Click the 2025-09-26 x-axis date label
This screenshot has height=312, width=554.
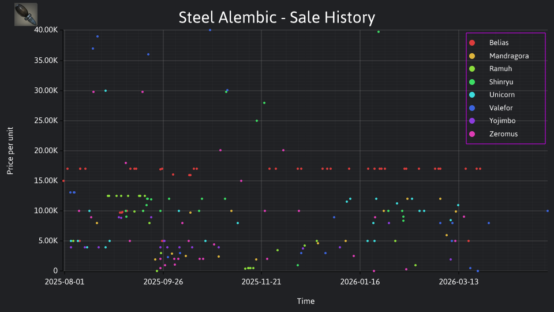tap(163, 282)
